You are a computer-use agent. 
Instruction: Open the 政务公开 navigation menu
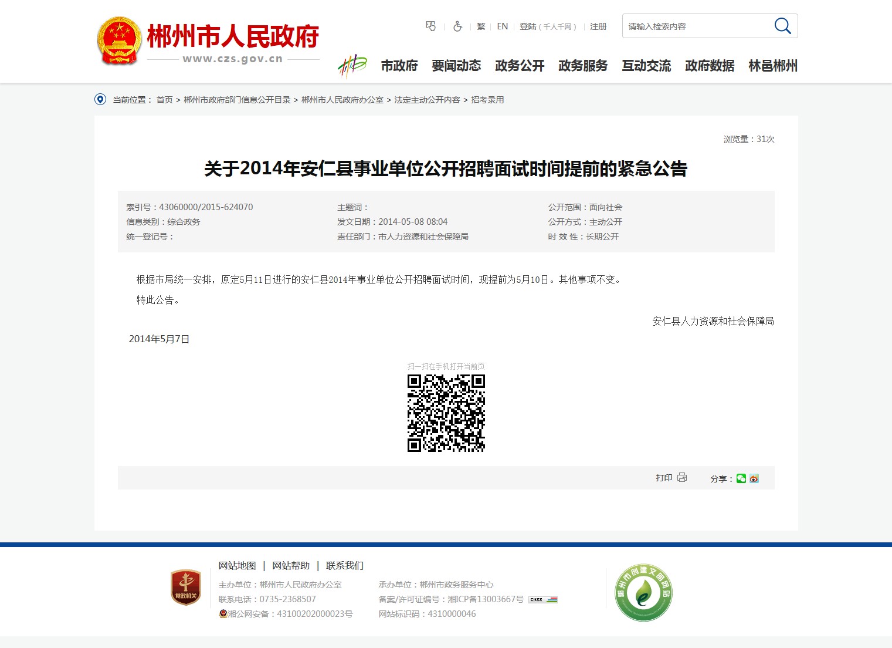tap(520, 66)
